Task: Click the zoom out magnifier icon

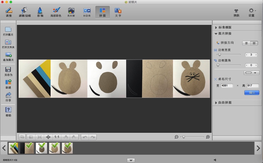Action: [176, 137]
